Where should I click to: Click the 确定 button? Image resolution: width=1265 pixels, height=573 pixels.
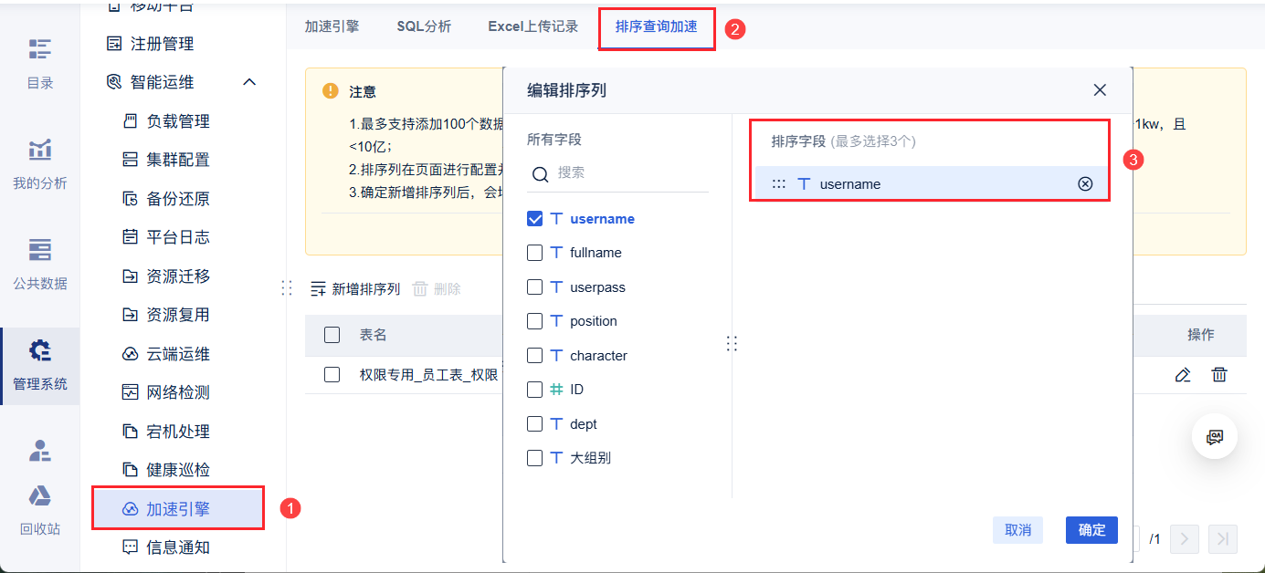[x=1091, y=530]
